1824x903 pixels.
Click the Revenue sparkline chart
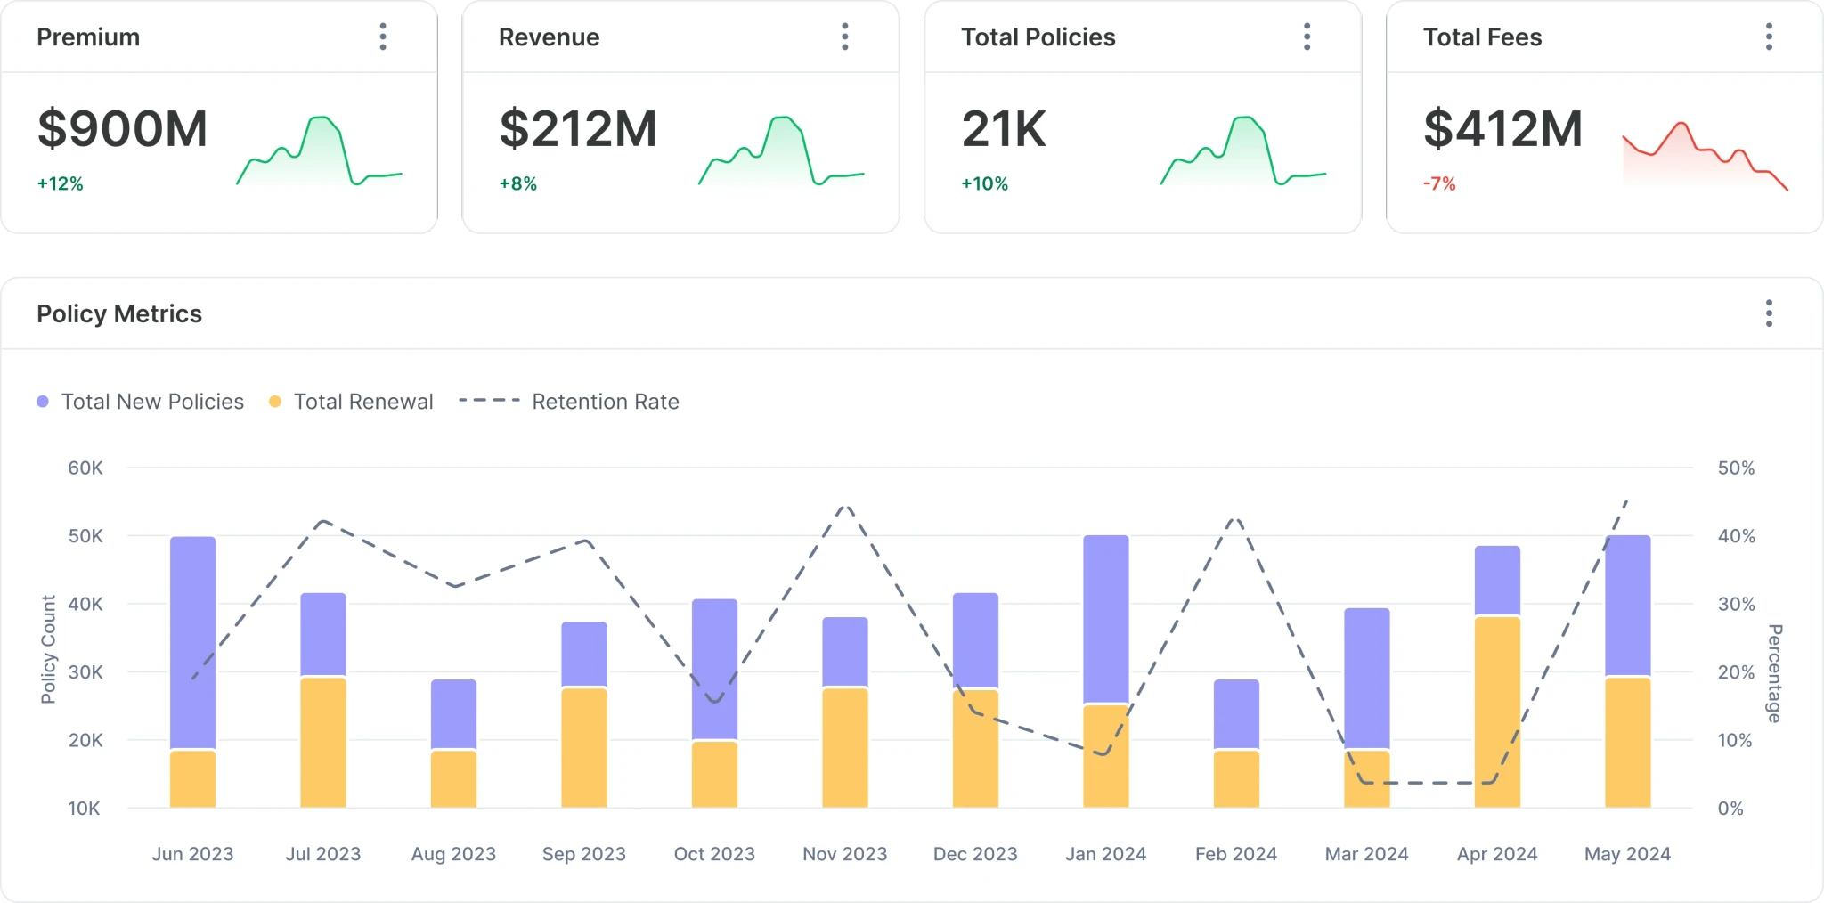coord(781,150)
